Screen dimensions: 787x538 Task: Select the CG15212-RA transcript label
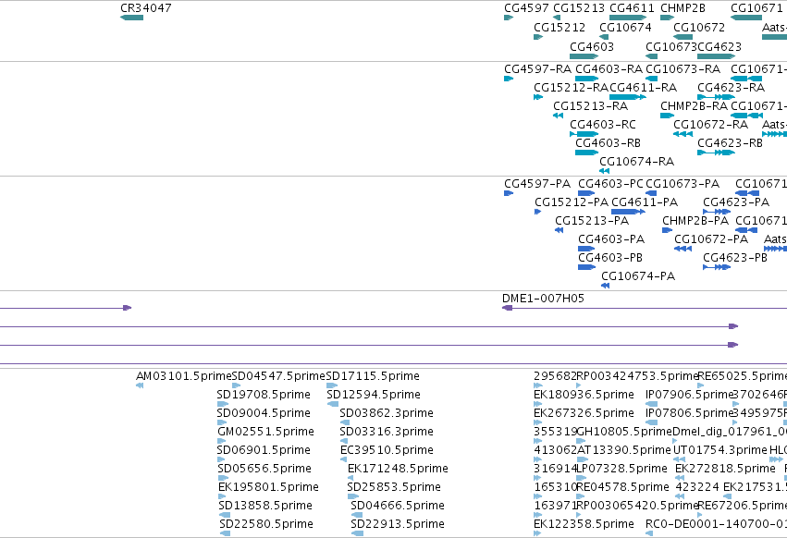[571, 87]
